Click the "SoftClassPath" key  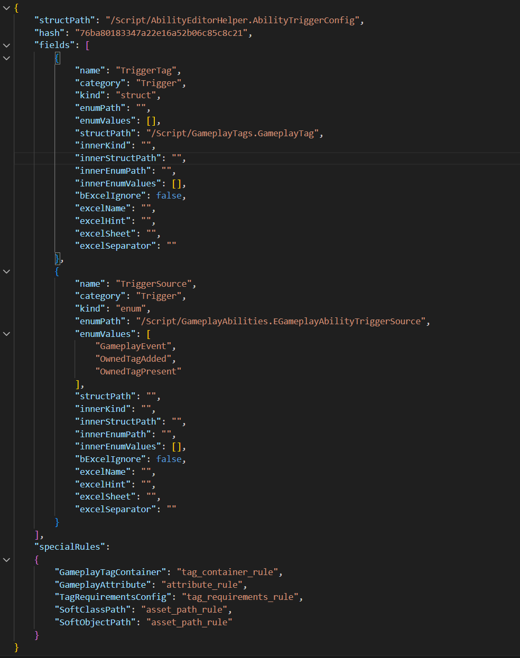pos(92,609)
